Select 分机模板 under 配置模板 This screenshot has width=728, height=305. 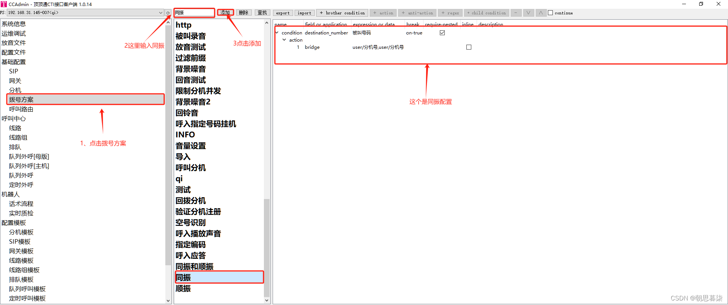(21, 232)
